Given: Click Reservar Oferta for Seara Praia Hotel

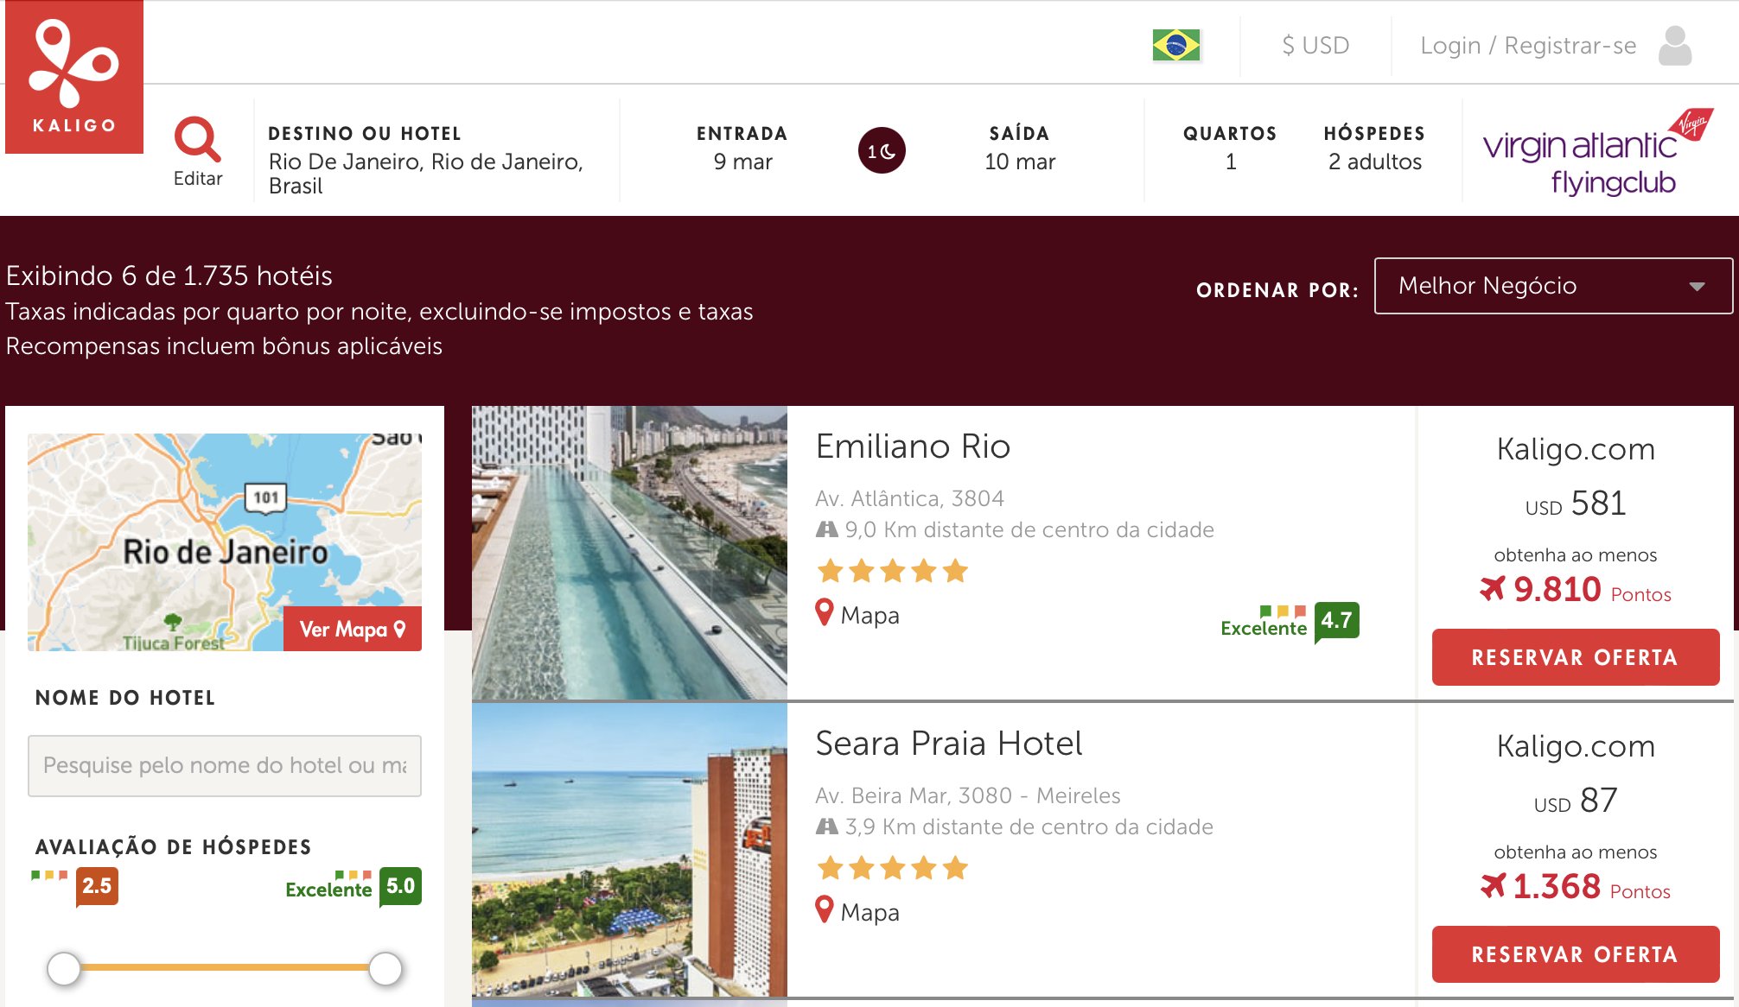Looking at the screenshot, I should [1576, 954].
